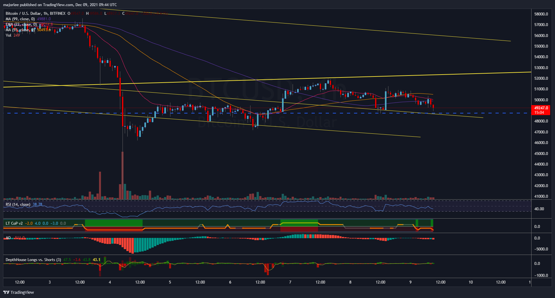Select the RSI (14, close) indicator legend
The image size is (555, 298).
tap(18, 204)
